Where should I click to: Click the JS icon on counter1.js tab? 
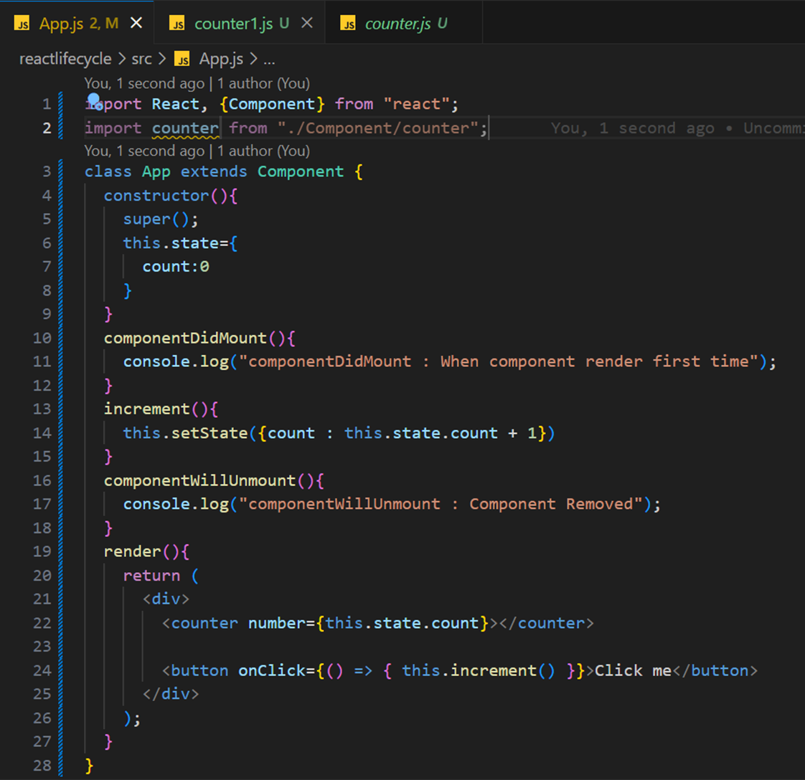pos(177,24)
